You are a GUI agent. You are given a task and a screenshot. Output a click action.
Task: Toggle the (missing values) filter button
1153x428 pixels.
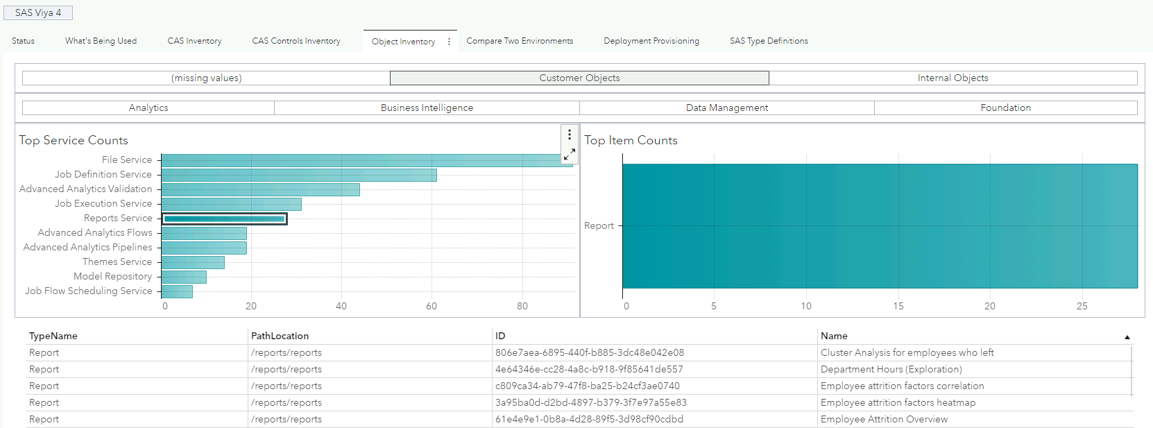206,78
